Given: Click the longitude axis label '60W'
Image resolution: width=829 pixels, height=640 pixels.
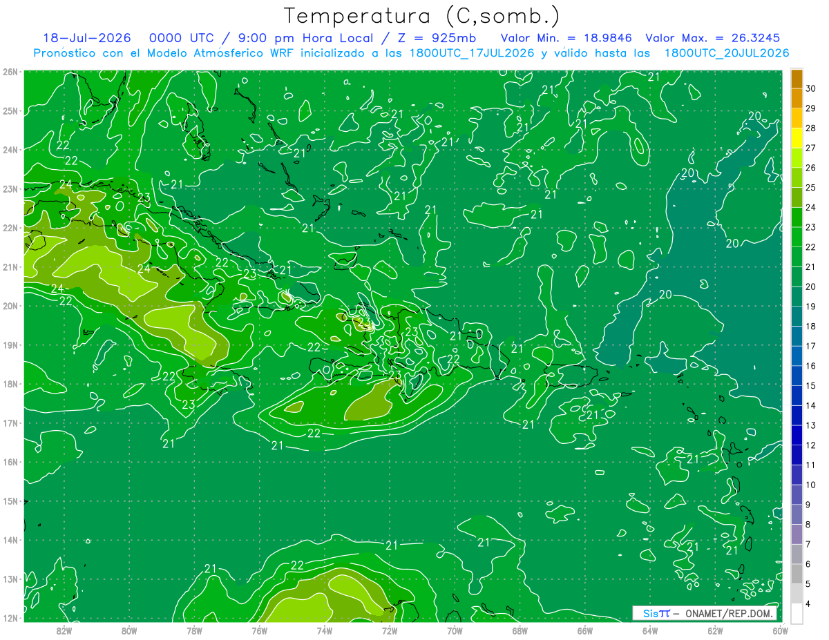Looking at the screenshot, I should tap(780, 630).
